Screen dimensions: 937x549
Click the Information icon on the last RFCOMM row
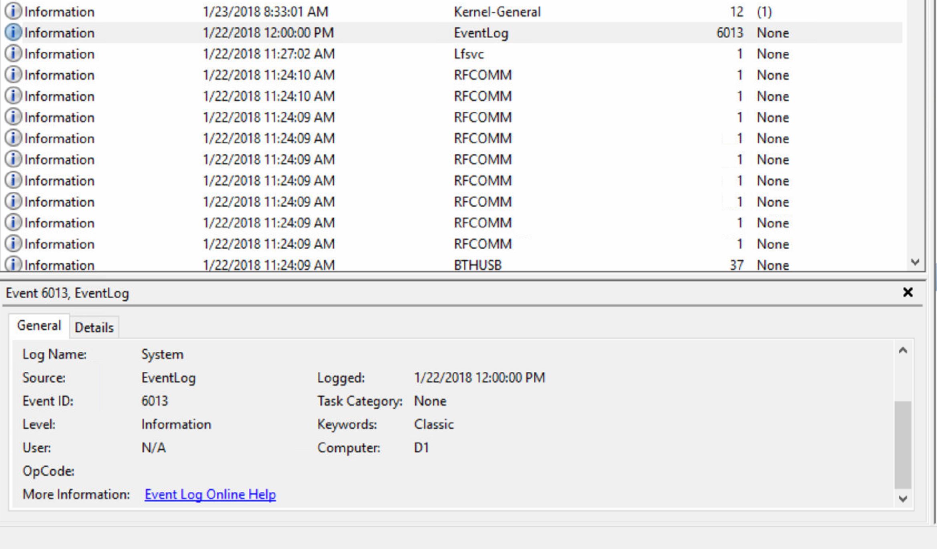(x=13, y=244)
